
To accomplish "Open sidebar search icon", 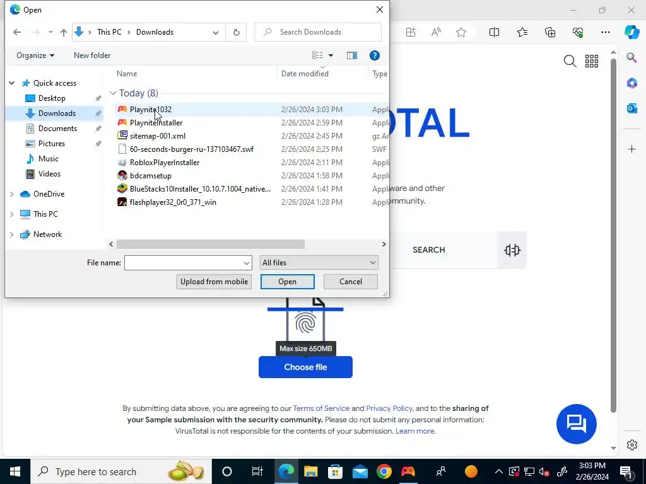I will [631, 57].
